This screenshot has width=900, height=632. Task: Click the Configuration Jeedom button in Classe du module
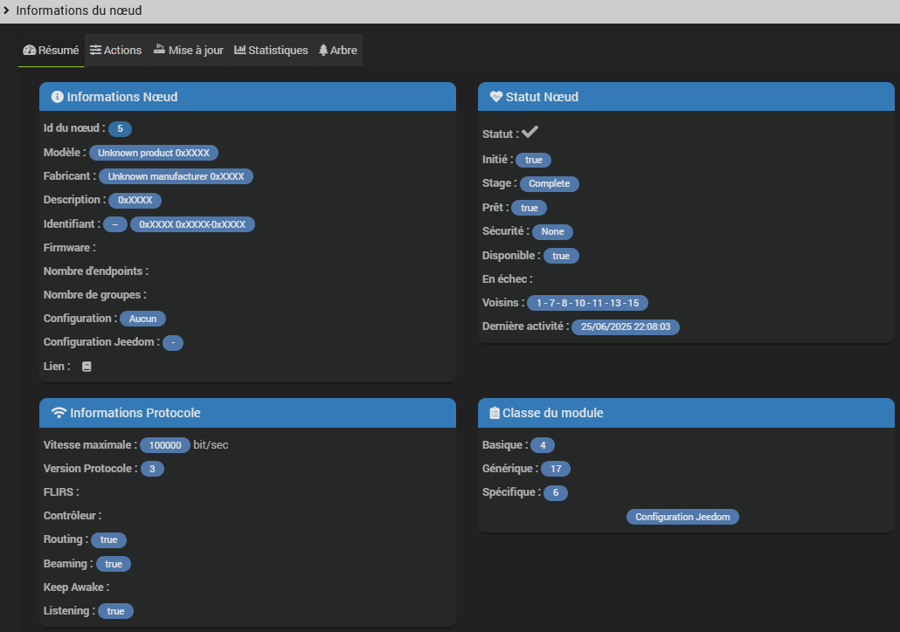(682, 517)
